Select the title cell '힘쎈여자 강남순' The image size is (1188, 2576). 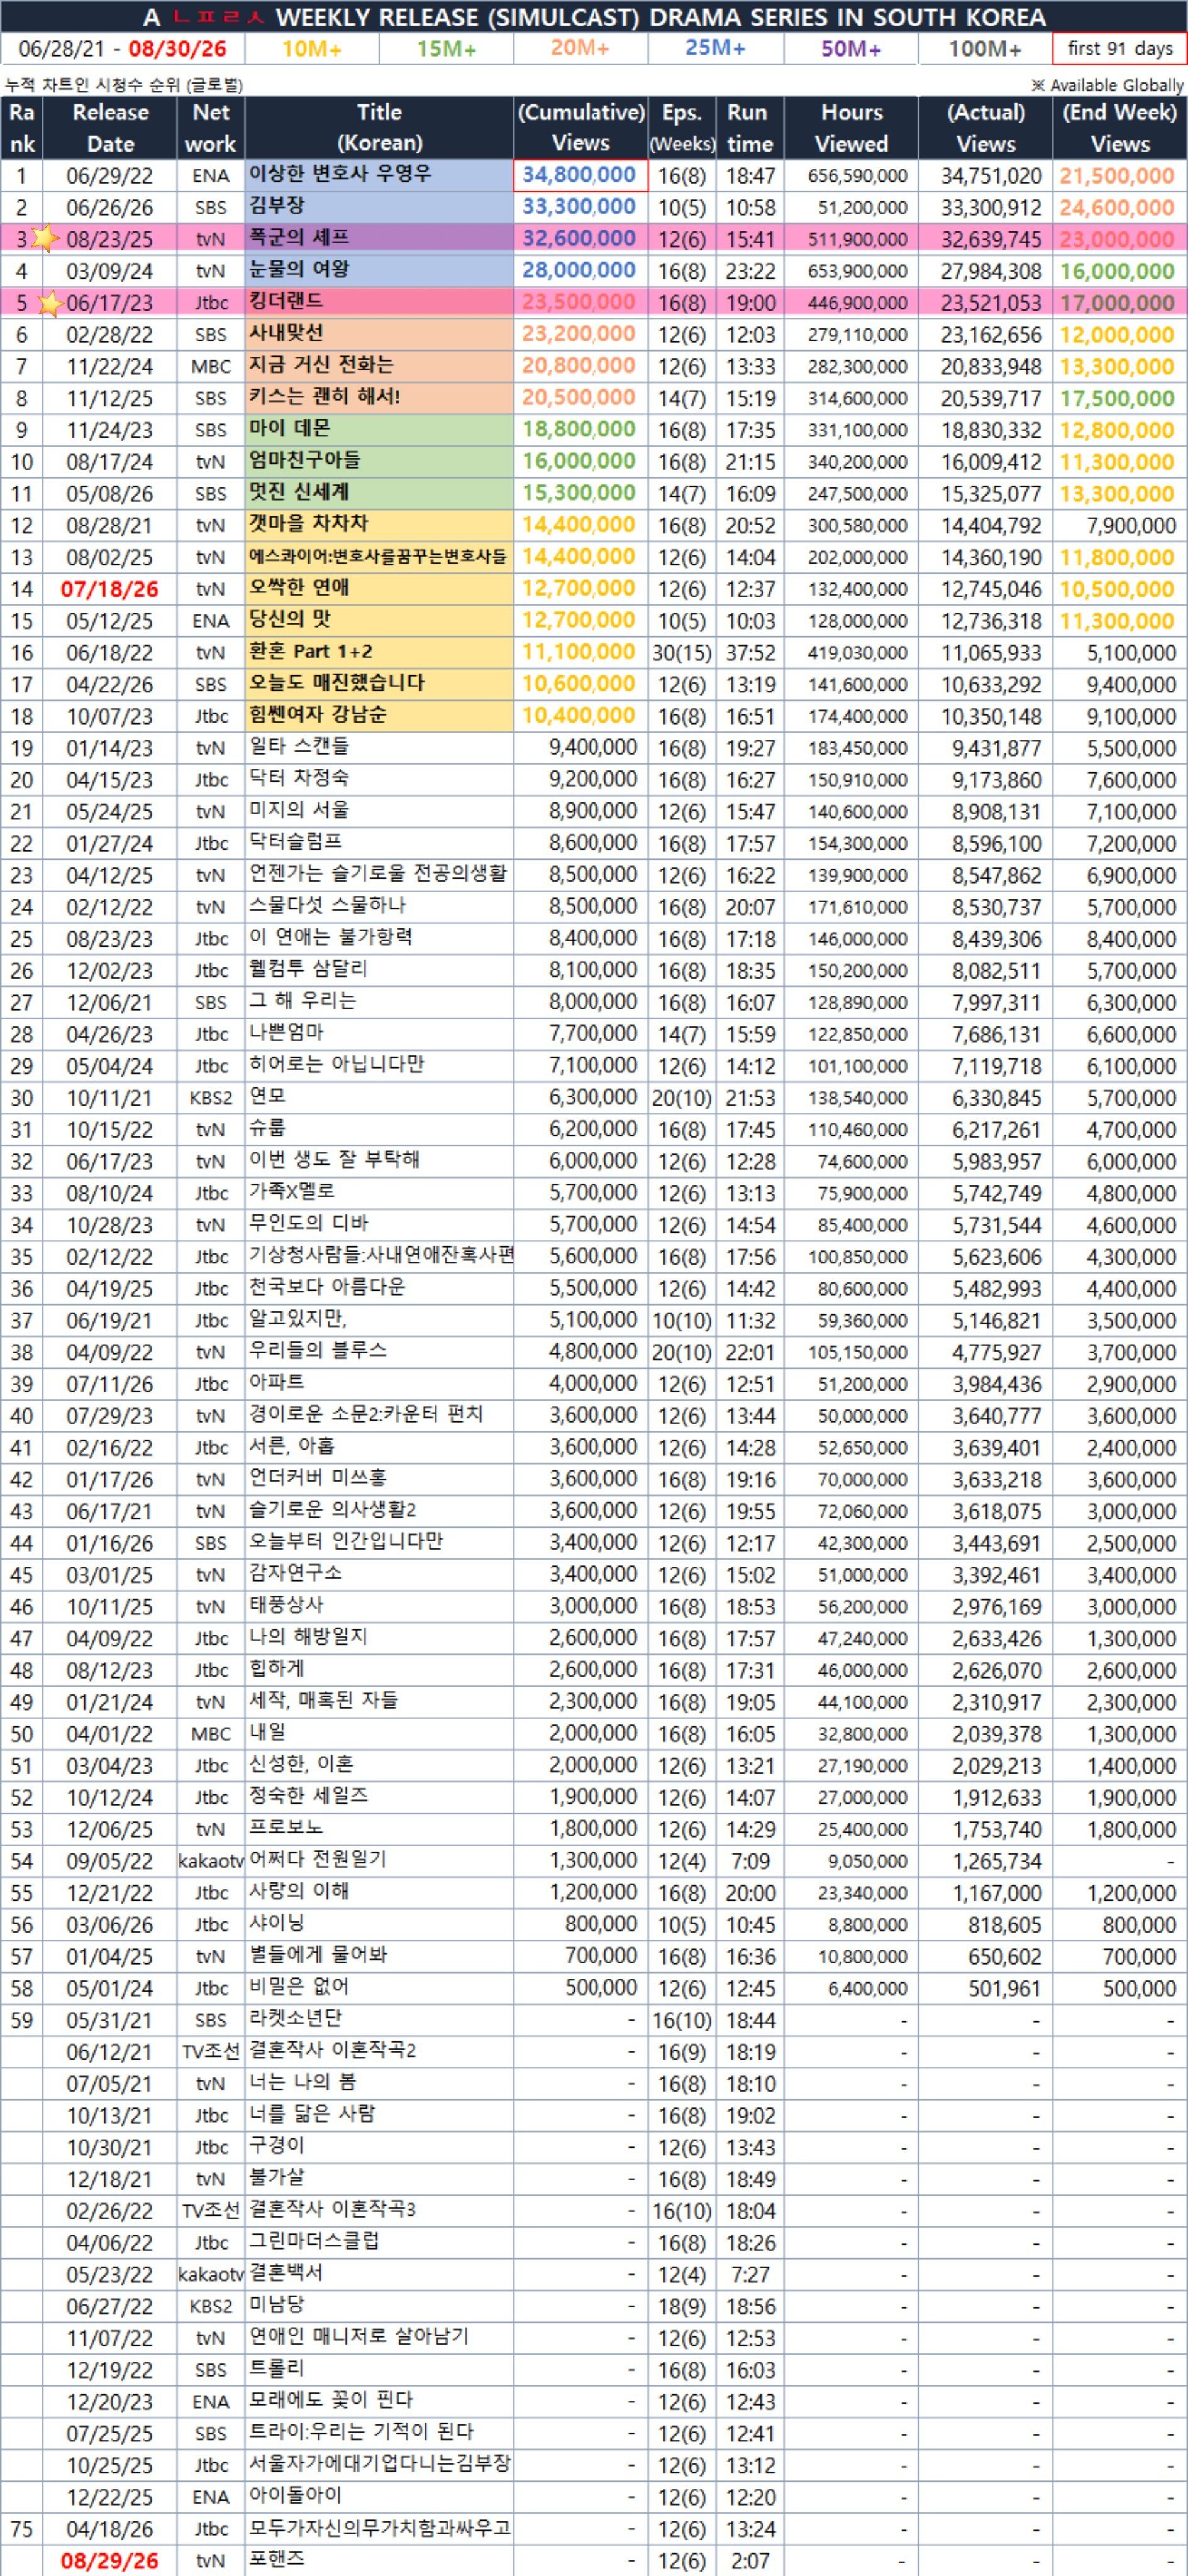379,716
